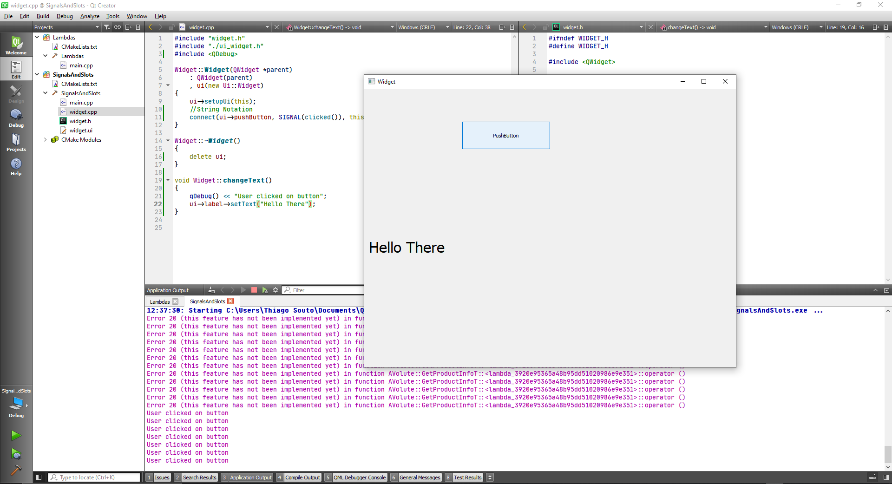This screenshot has height=484, width=892.
Task: Open the Issues pane
Action: pos(158,477)
